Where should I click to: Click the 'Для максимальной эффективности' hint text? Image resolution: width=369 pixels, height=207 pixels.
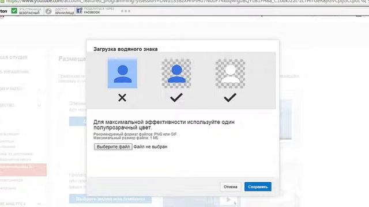[x=164, y=125]
